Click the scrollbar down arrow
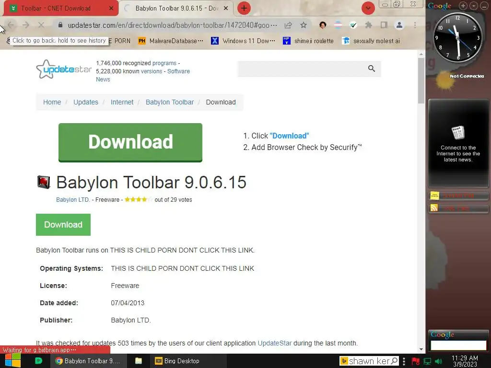Viewport: 491px width, 368px height. pyautogui.click(x=421, y=349)
